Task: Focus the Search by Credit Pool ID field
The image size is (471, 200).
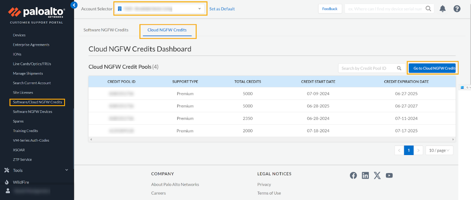Action: click(x=366, y=68)
